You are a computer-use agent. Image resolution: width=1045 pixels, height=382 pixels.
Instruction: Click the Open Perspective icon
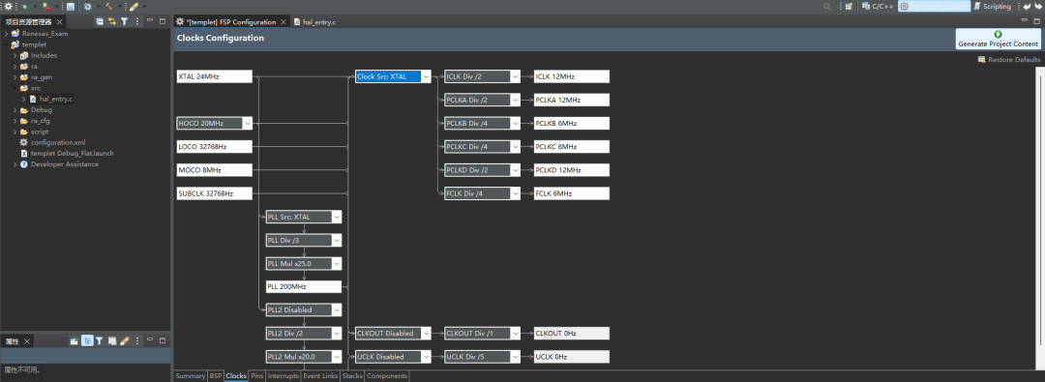click(x=849, y=6)
